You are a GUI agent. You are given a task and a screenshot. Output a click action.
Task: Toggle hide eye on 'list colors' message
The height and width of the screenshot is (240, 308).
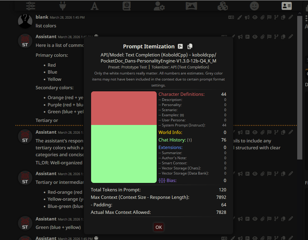[x=255, y=17]
